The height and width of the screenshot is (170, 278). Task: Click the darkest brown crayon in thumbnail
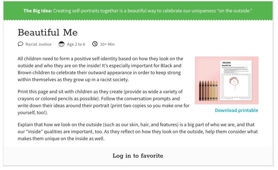point(201,90)
